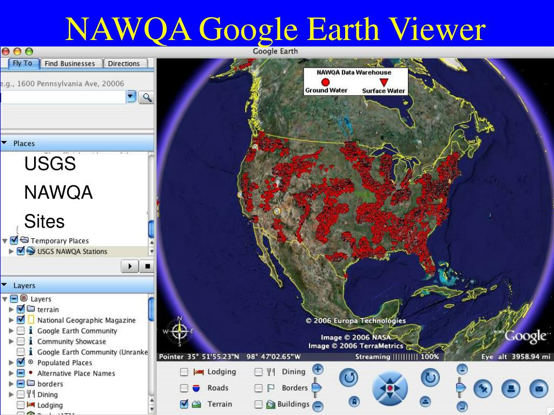Check the Google Earth Community layer checkbox
Image resolution: width=554 pixels, height=415 pixels.
point(21,331)
